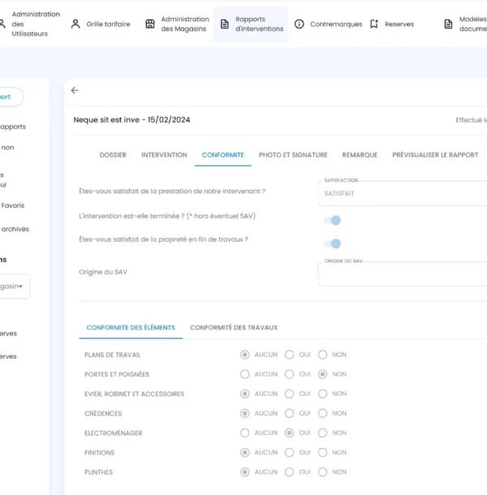Select NON for Finitions
Screen dimensions: 487x495
click(322, 452)
